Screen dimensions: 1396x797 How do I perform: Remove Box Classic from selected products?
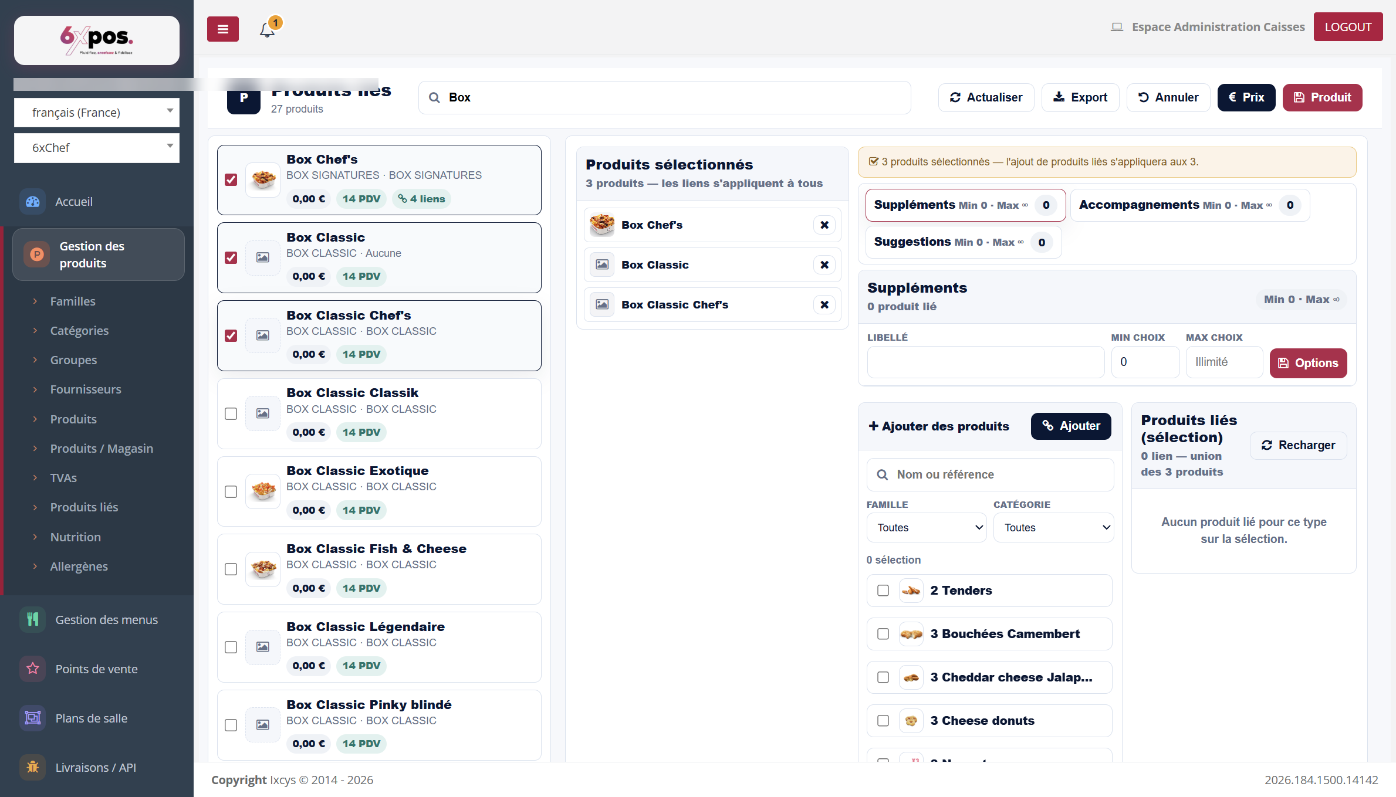pos(824,265)
